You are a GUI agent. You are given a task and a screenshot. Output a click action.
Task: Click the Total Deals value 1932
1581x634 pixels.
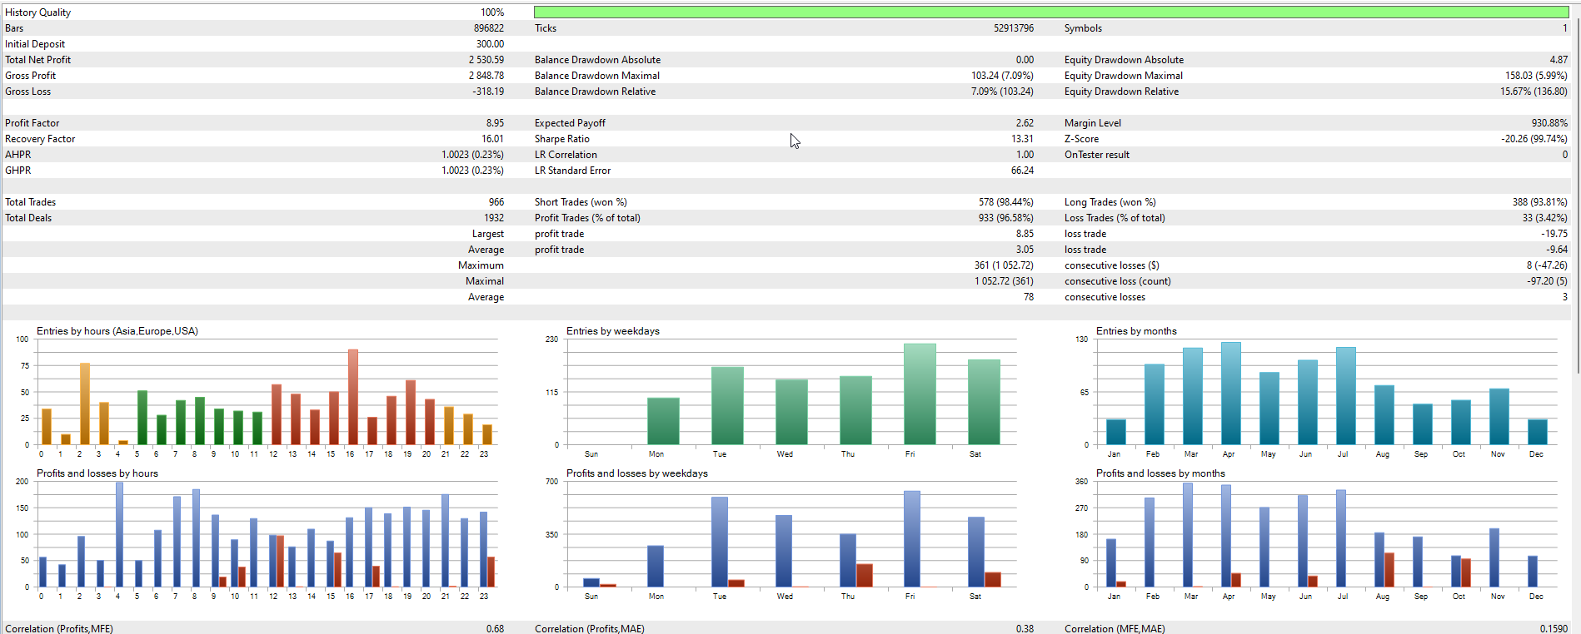(494, 218)
